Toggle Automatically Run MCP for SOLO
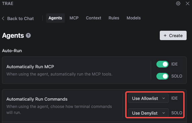 coord(162,76)
